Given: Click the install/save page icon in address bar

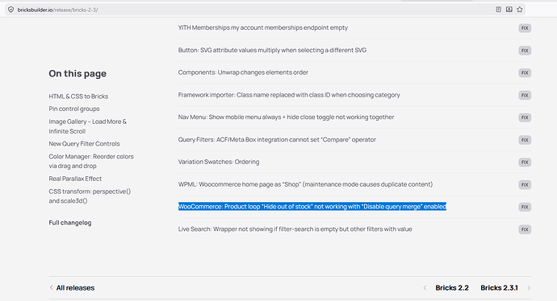Looking at the screenshot, I should (509, 10).
